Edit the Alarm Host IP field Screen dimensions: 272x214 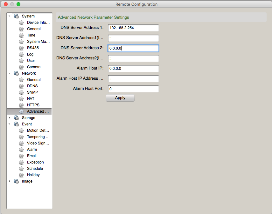click(133, 69)
